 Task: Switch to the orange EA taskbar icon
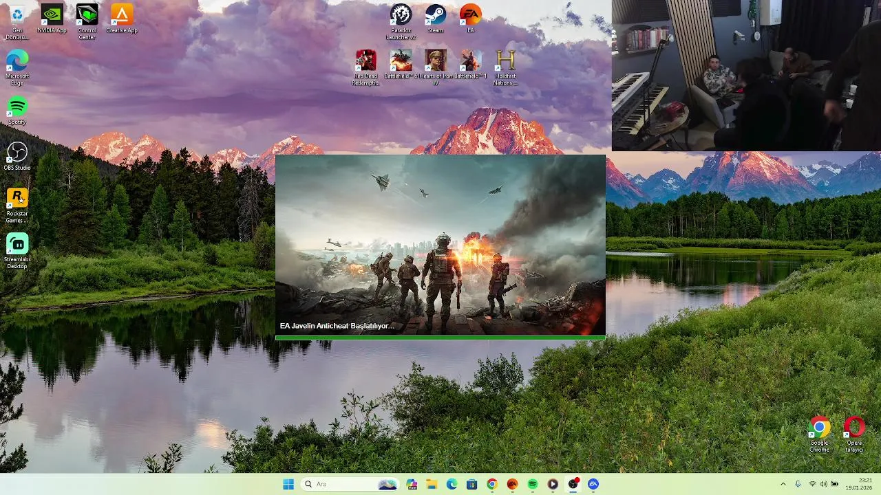click(x=512, y=484)
